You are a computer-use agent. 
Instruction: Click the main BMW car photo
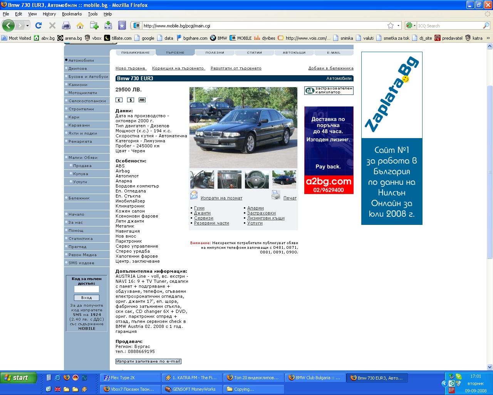pos(243,128)
